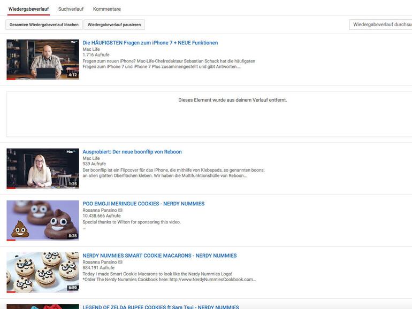Open Mac Life channel under iPhone 7 video
Viewport: 412px width, 309px height.
(x=91, y=49)
